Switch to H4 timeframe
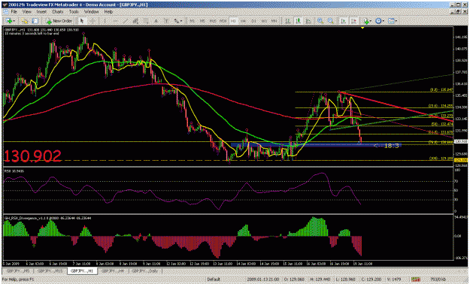The image size is (470, 284). click(243, 21)
